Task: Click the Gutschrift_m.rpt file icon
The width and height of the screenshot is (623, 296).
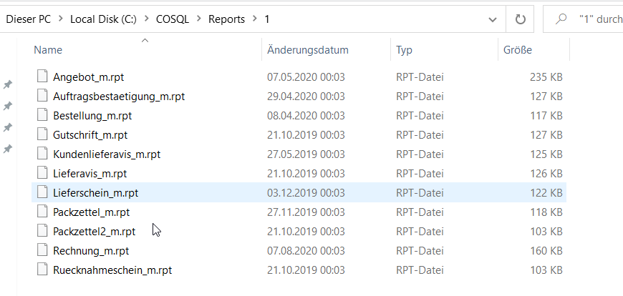Action: pyautogui.click(x=42, y=134)
